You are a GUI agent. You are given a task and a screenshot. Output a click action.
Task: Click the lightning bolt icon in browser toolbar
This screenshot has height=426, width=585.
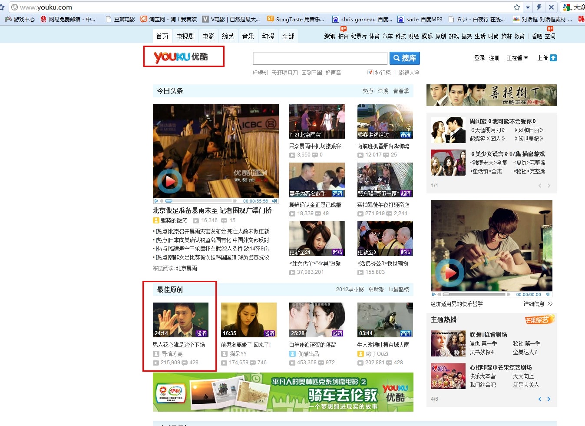click(539, 7)
